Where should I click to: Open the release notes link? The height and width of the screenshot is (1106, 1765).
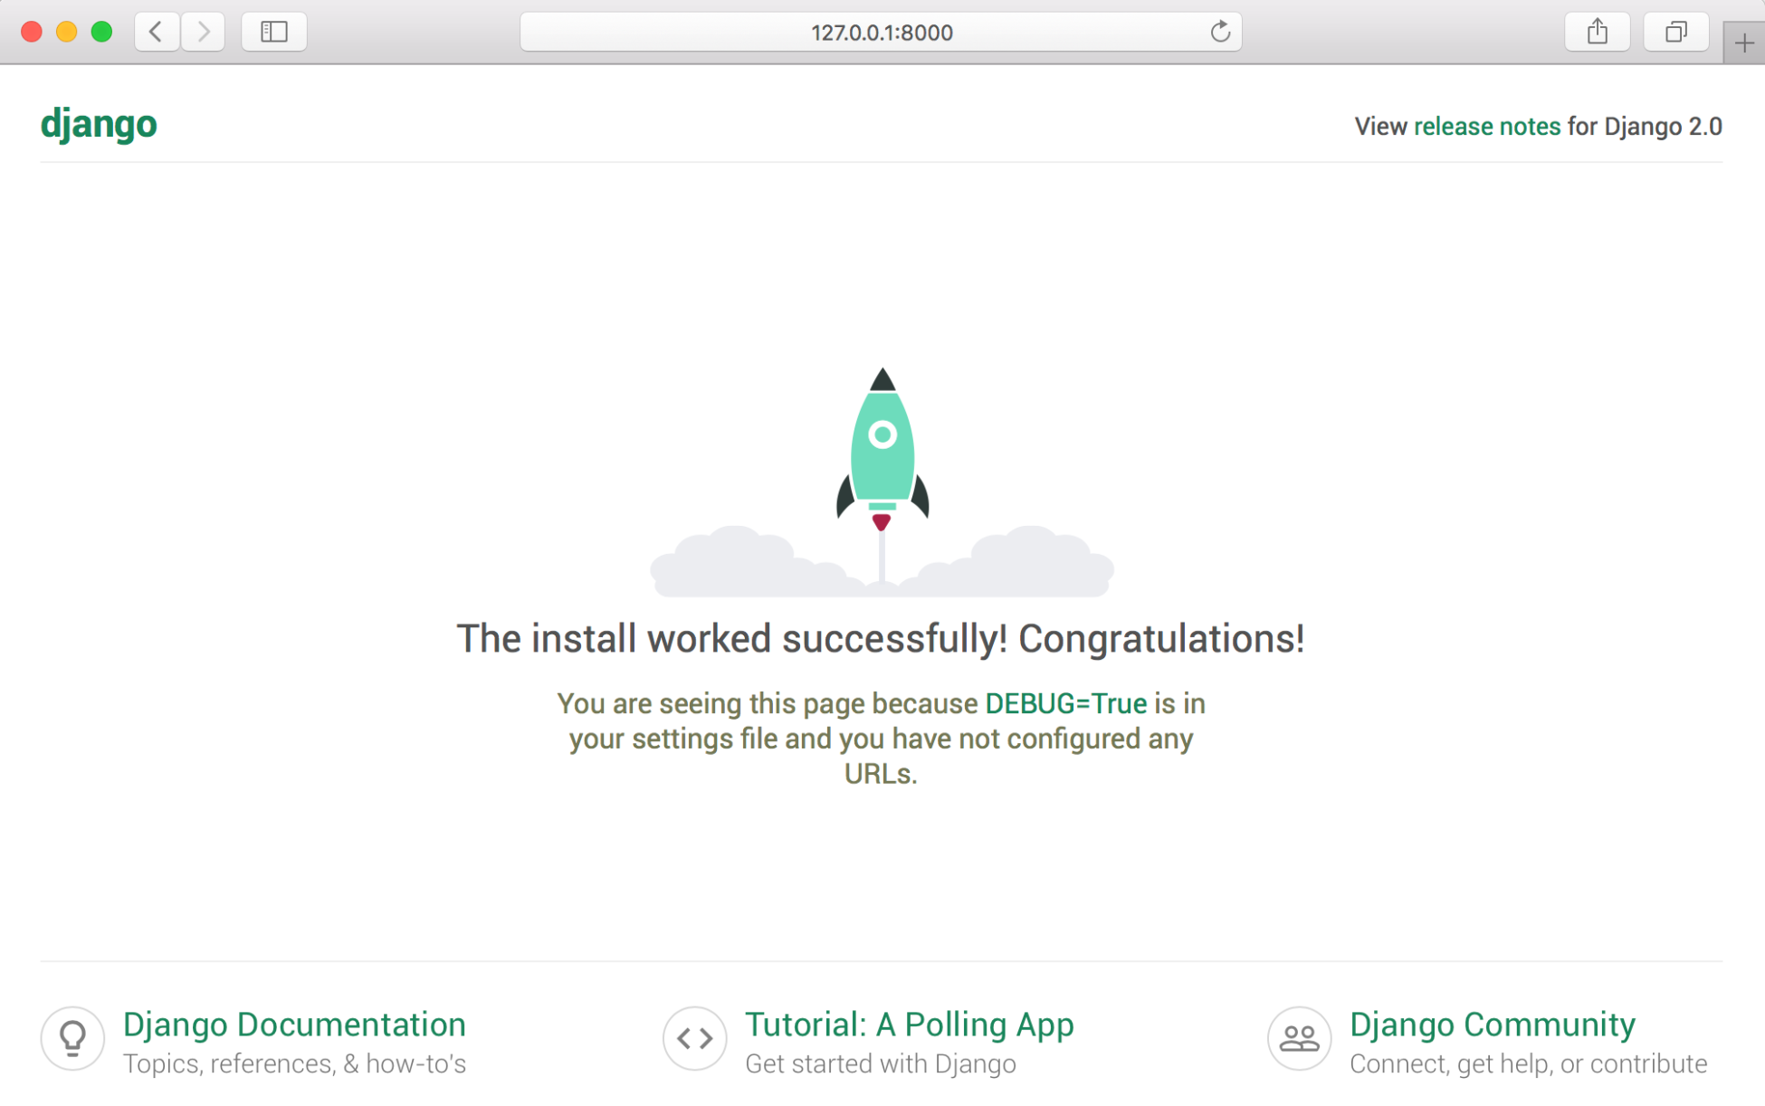(x=1487, y=126)
